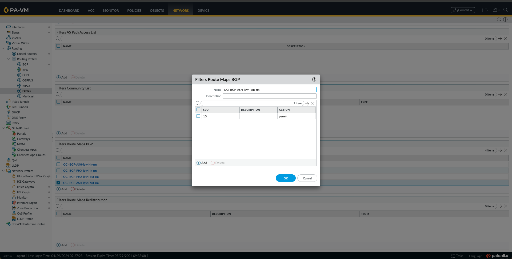Collapse the Routing tree node
The width and height of the screenshot is (512, 259).
[x=3, y=48]
